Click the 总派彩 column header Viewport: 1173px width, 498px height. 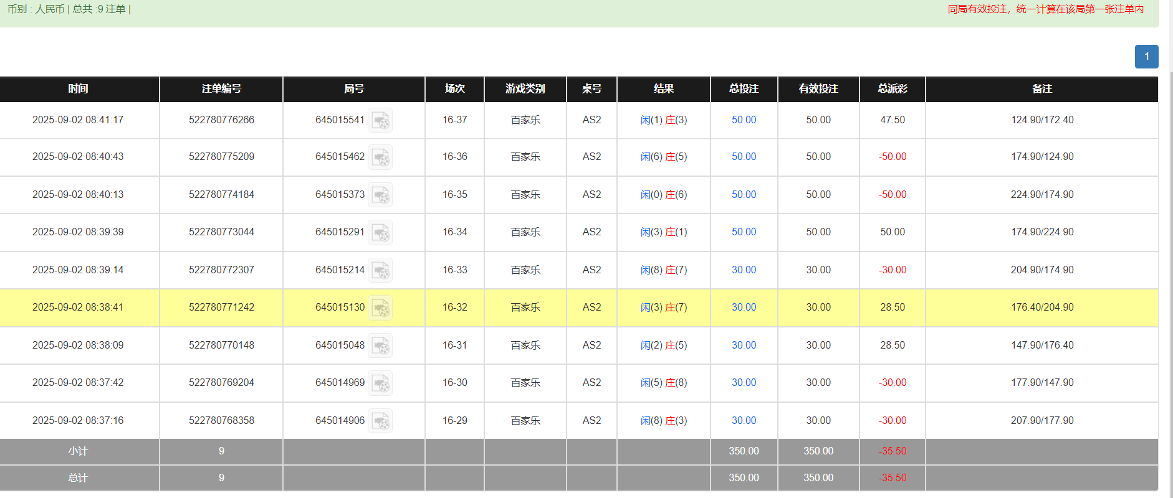click(892, 89)
